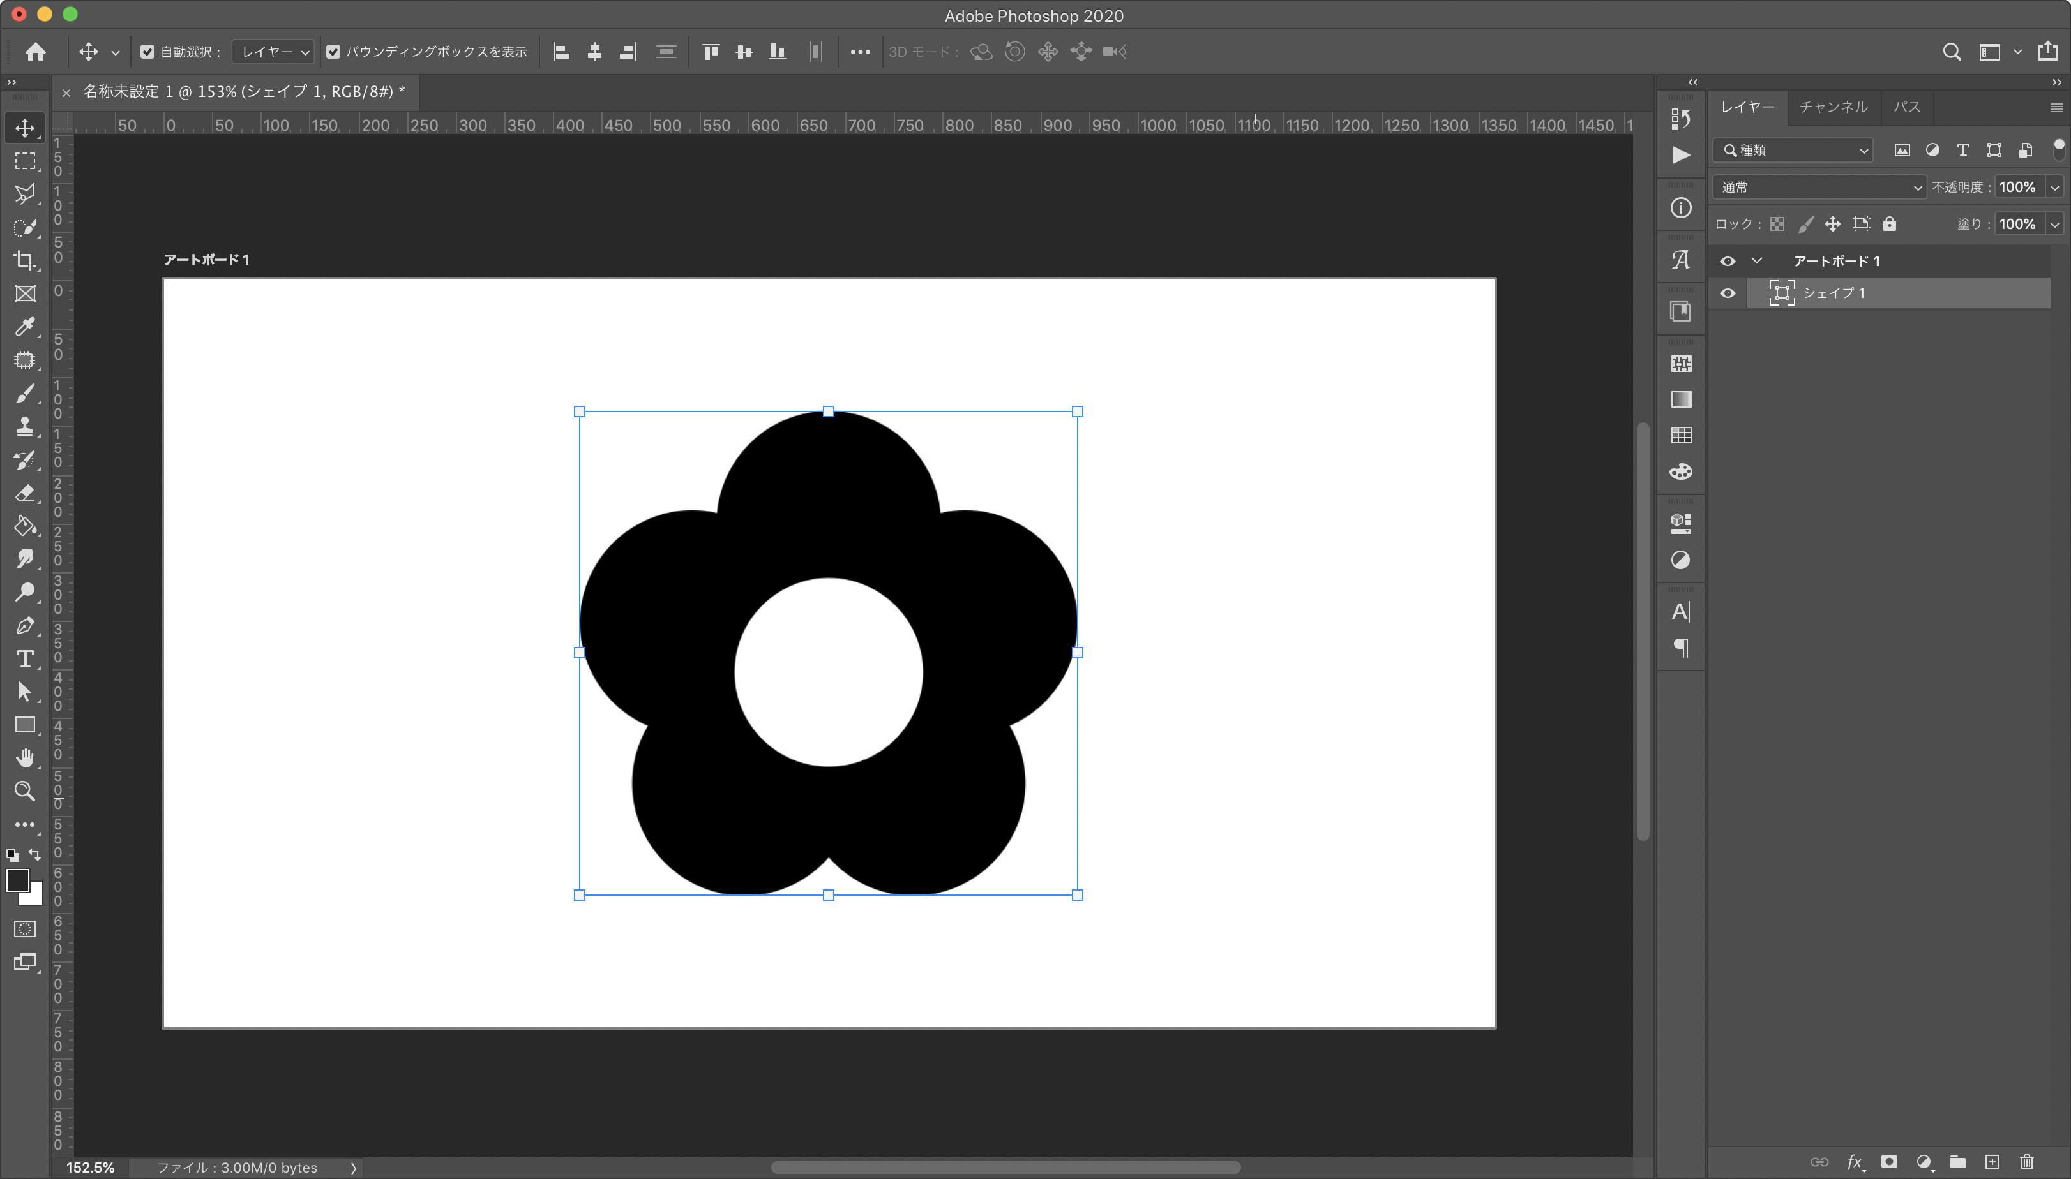The width and height of the screenshot is (2071, 1179).
Task: Toggle the 自動選択 checkbox
Action: point(147,52)
